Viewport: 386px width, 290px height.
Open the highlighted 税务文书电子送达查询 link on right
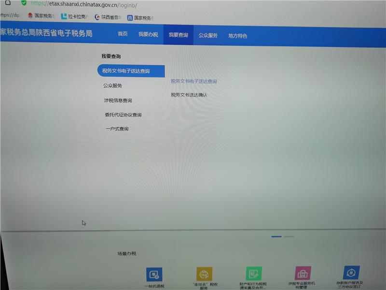194,81
